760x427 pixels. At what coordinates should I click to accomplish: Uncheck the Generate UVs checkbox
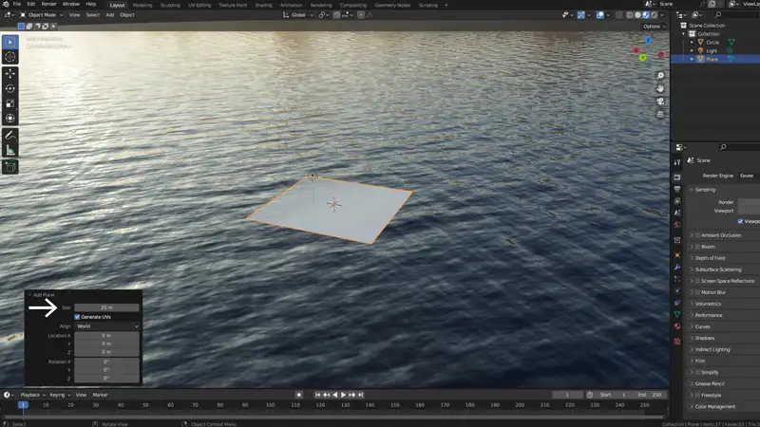click(77, 317)
